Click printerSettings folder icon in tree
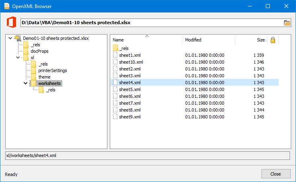 point(33,70)
